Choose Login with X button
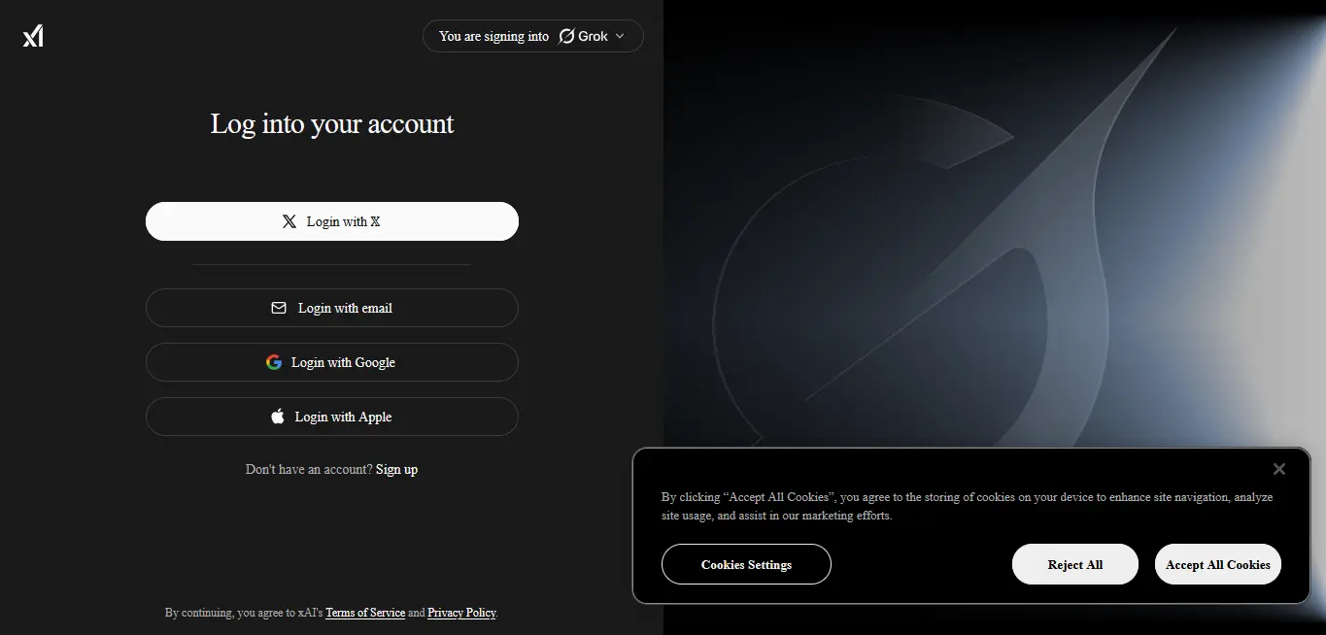The image size is (1326, 635). (332, 221)
